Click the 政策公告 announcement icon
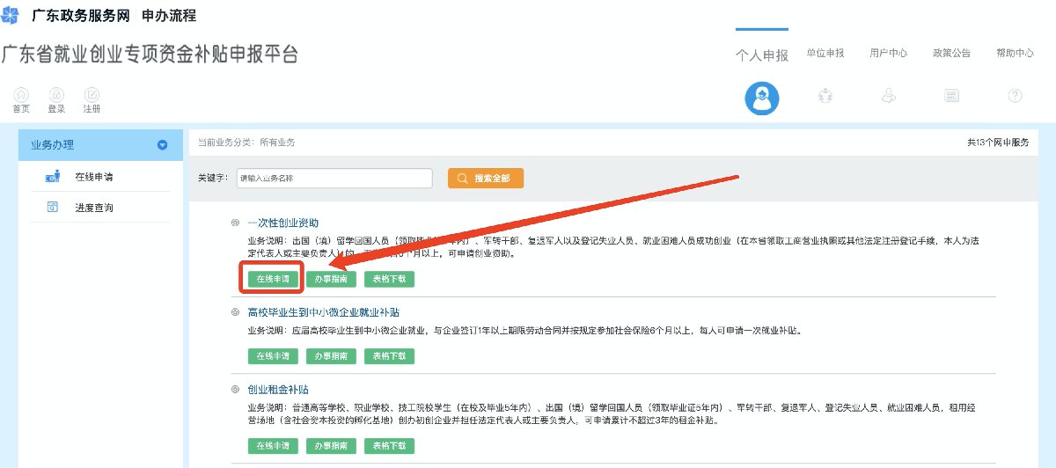1056x468 pixels. [x=951, y=97]
